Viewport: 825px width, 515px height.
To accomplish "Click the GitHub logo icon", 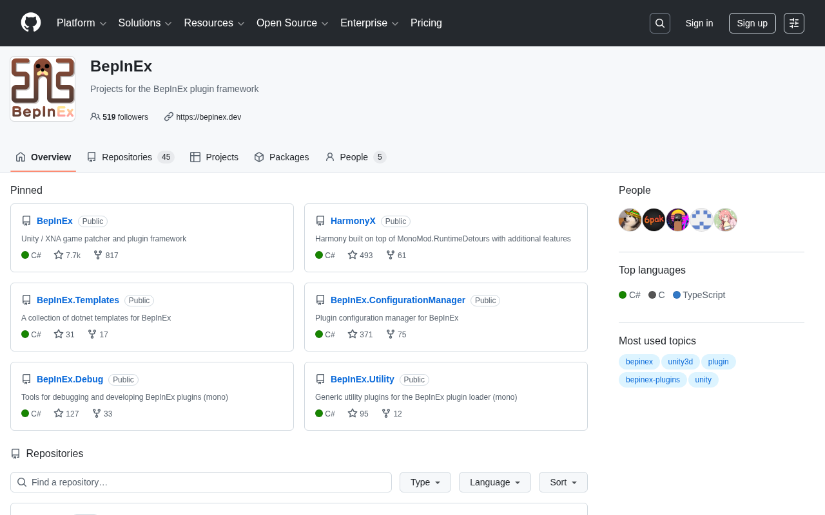I will point(31,23).
